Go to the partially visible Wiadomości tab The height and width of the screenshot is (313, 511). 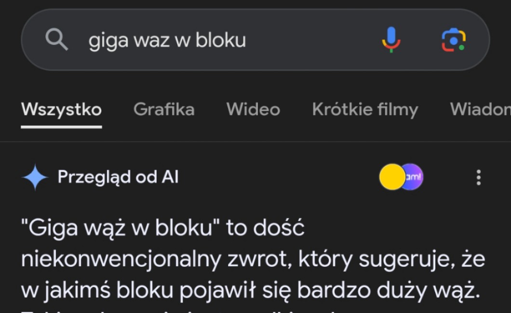click(480, 109)
